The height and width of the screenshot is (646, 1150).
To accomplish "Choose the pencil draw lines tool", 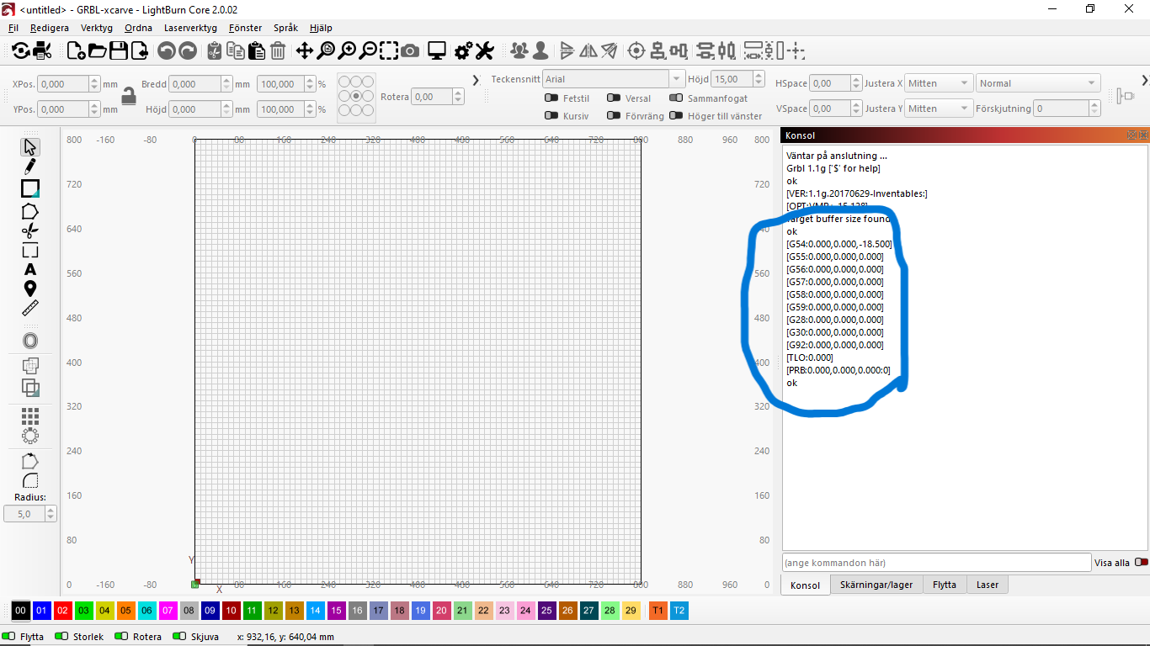I will click(30, 167).
